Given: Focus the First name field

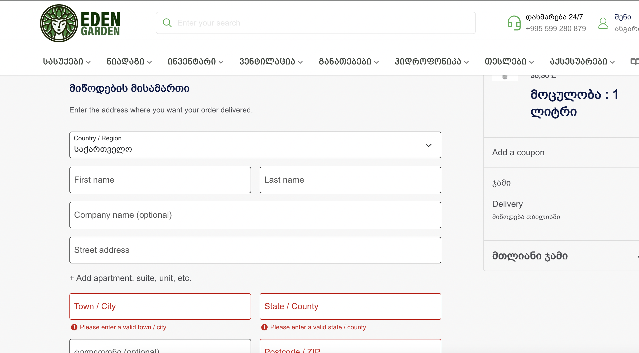Looking at the screenshot, I should [x=160, y=180].
